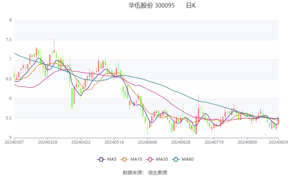The height and width of the screenshot is (176, 290).
Task: Click the y-axis value 7.5
Action: pos(9,40)
